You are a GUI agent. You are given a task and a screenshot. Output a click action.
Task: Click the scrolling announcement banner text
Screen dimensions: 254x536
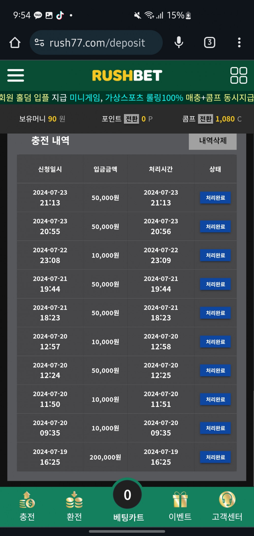pyautogui.click(x=127, y=98)
